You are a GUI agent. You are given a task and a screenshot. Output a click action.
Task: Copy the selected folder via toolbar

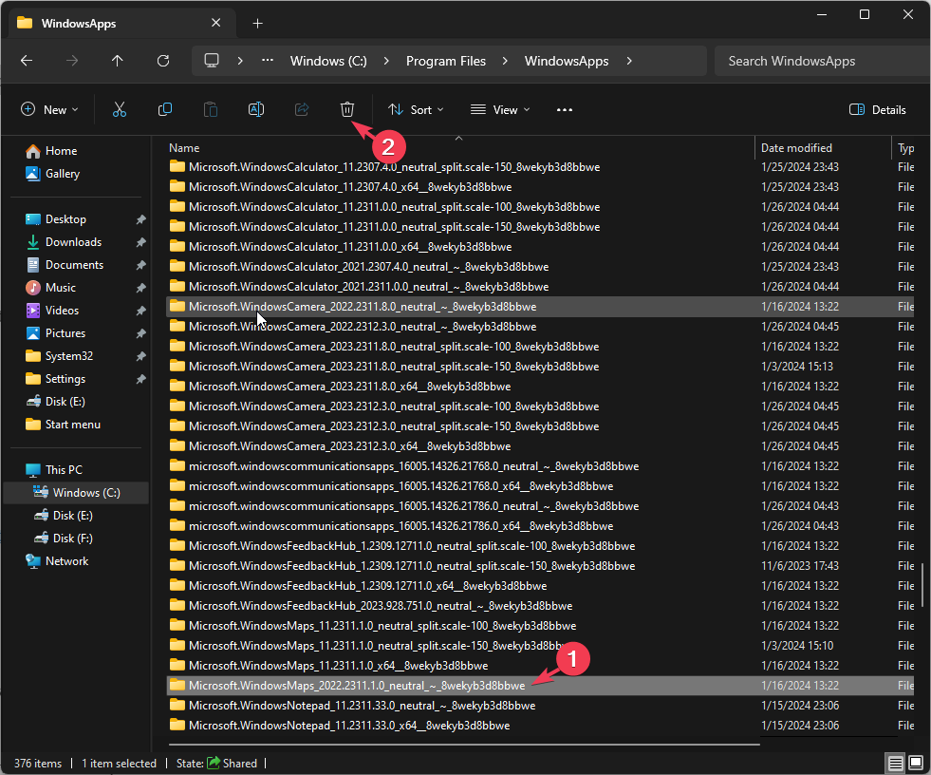(165, 109)
